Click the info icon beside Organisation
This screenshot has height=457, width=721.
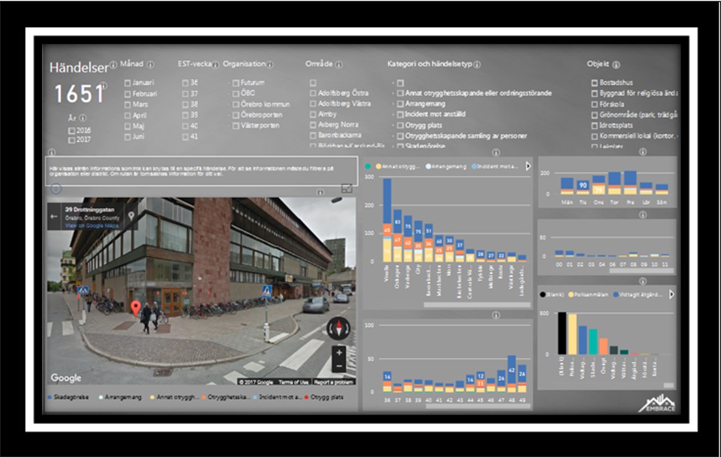[x=270, y=65]
